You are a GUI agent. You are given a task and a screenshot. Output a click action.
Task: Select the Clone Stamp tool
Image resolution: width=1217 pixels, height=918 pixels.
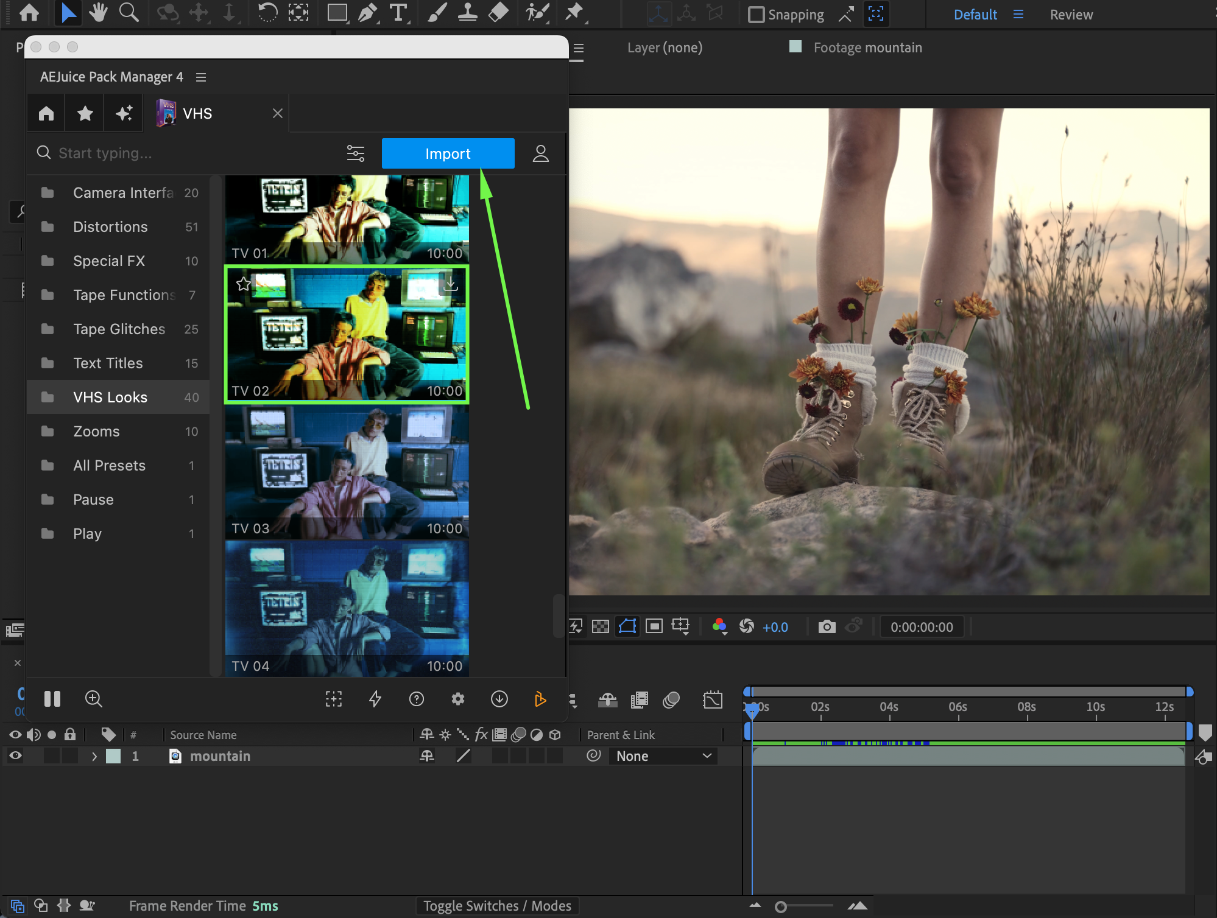click(467, 13)
